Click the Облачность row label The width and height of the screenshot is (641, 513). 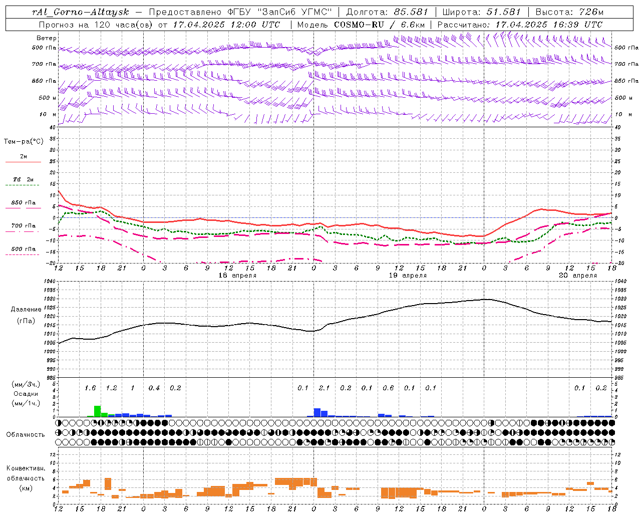click(x=26, y=435)
